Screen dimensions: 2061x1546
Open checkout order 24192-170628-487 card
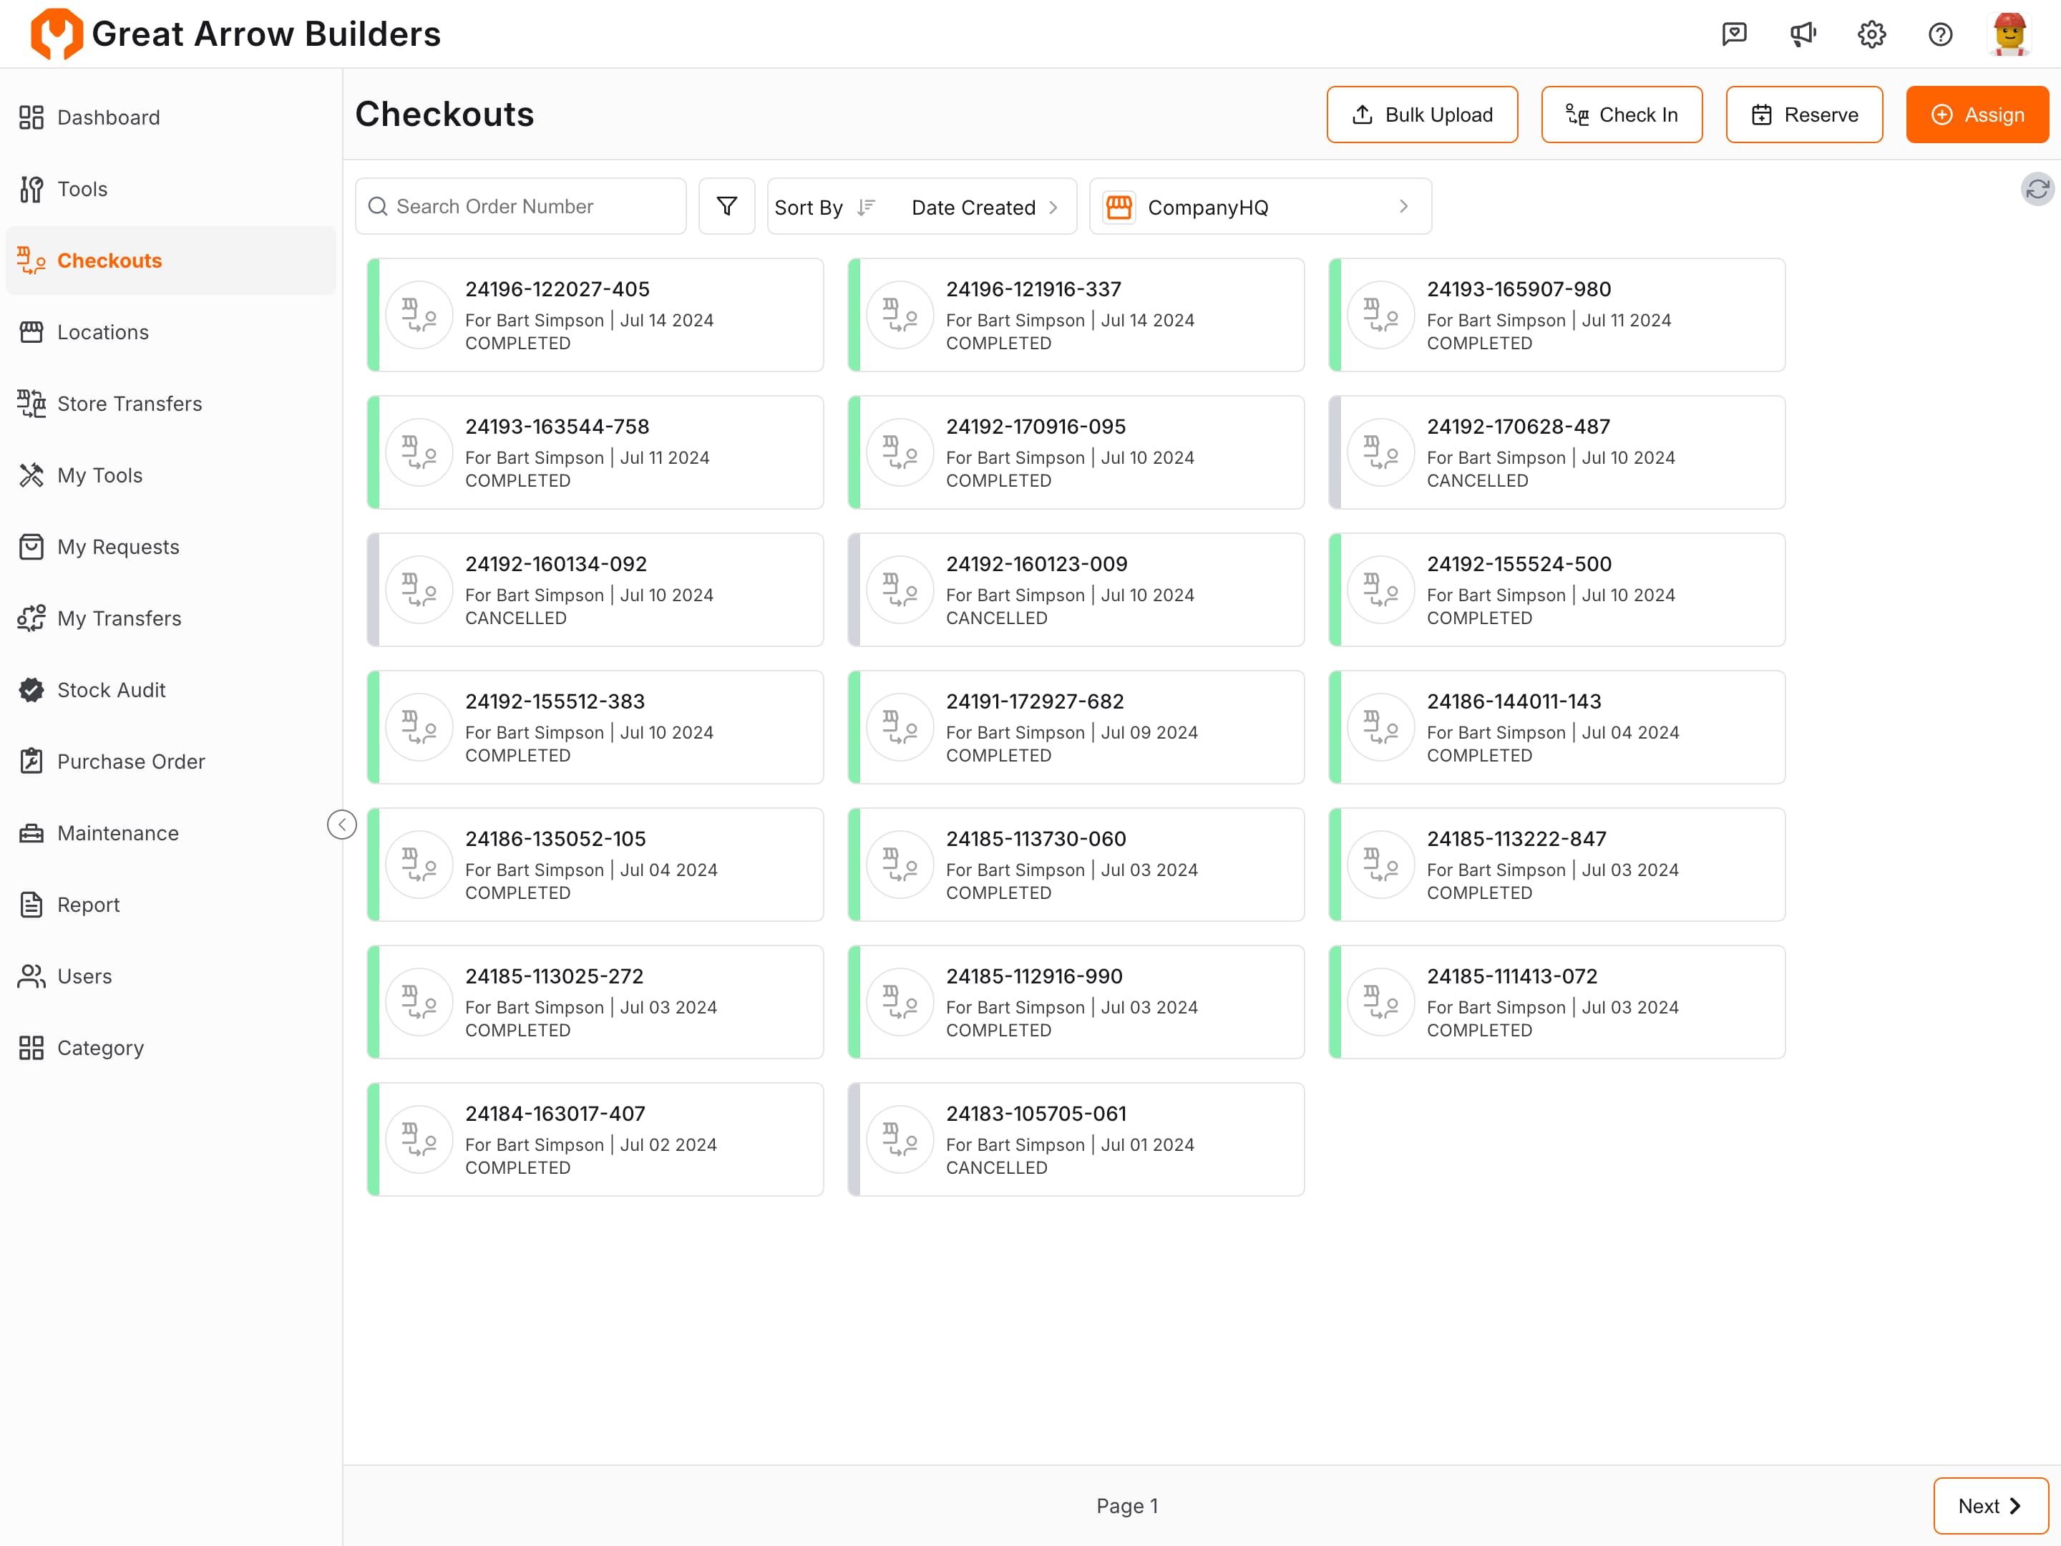[1556, 453]
